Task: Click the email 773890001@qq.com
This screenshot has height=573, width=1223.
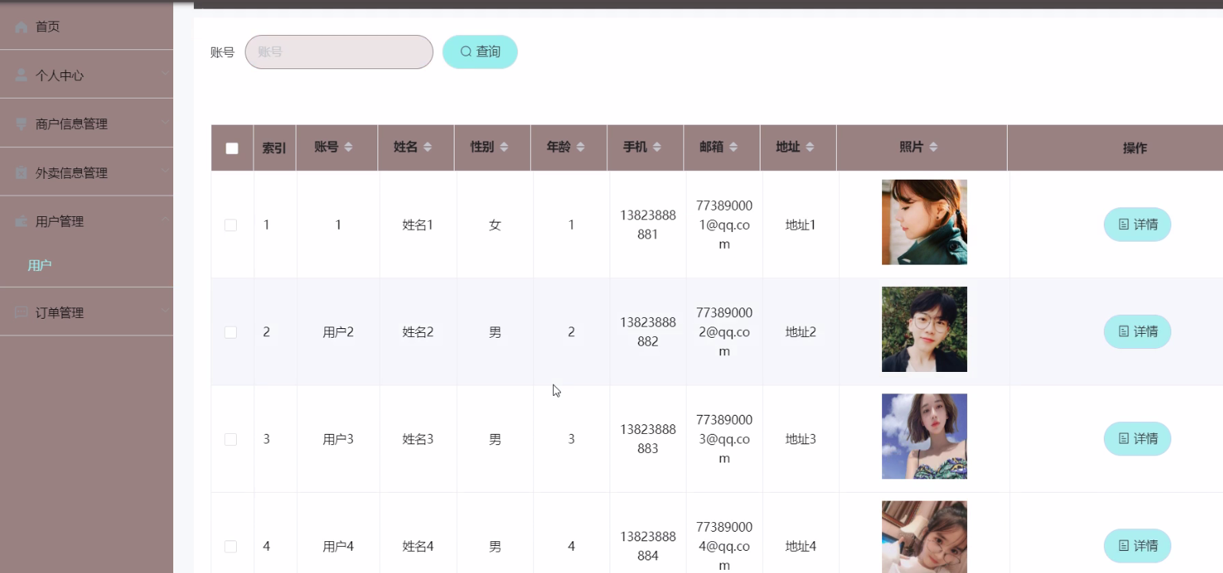Action: [x=724, y=225]
